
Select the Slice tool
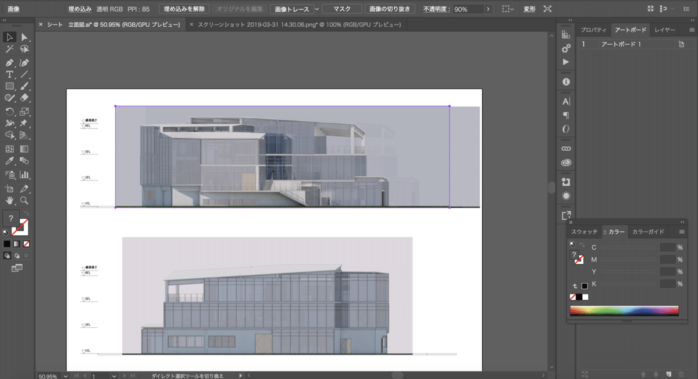tap(24, 189)
